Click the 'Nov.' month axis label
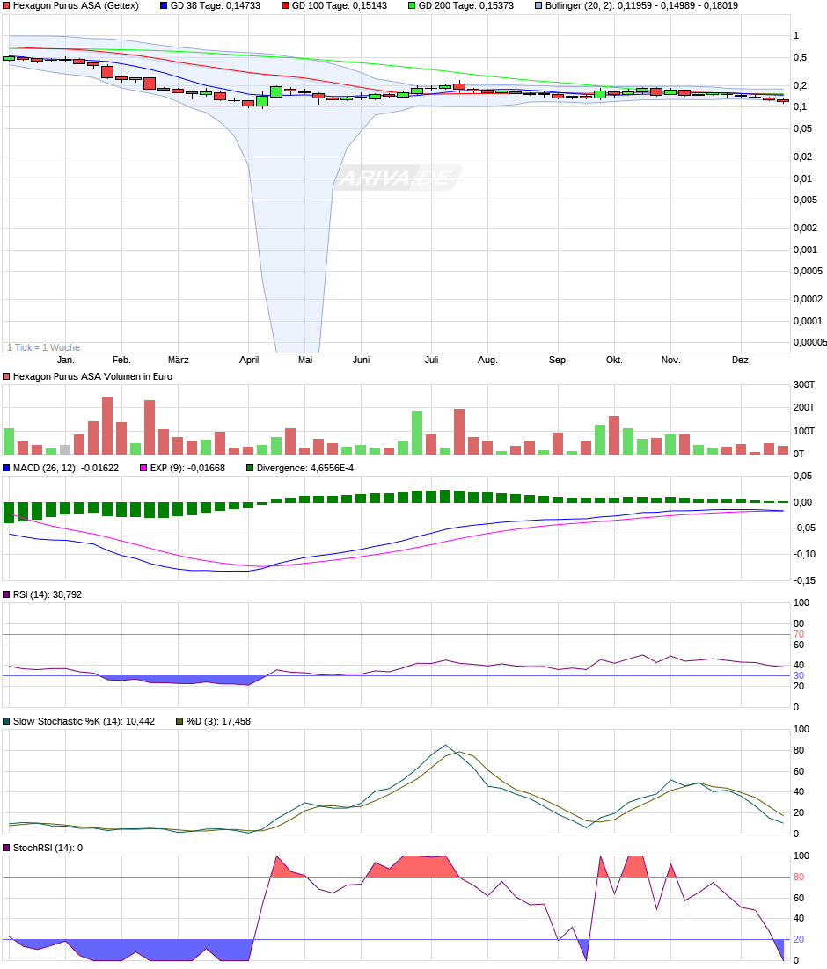Screen dimensions: 827x969 670,360
